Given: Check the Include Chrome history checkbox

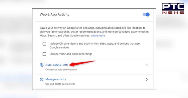Looking at the screenshot, I should [x=44, y=44].
